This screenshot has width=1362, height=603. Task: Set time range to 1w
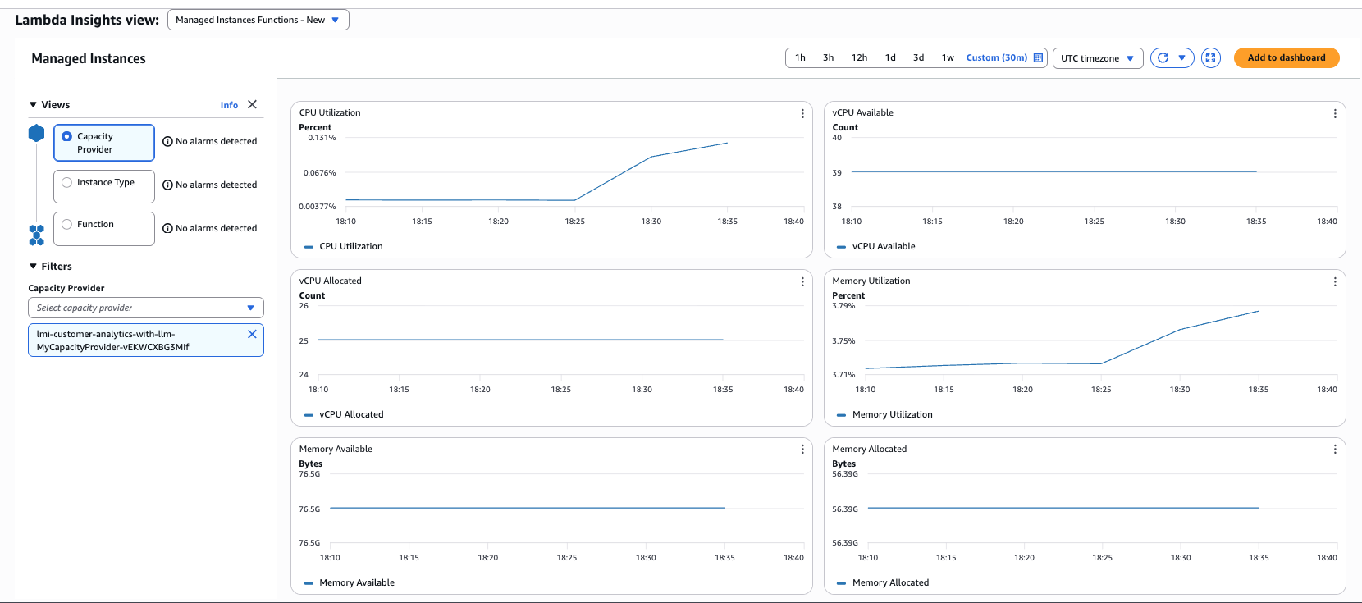point(948,58)
